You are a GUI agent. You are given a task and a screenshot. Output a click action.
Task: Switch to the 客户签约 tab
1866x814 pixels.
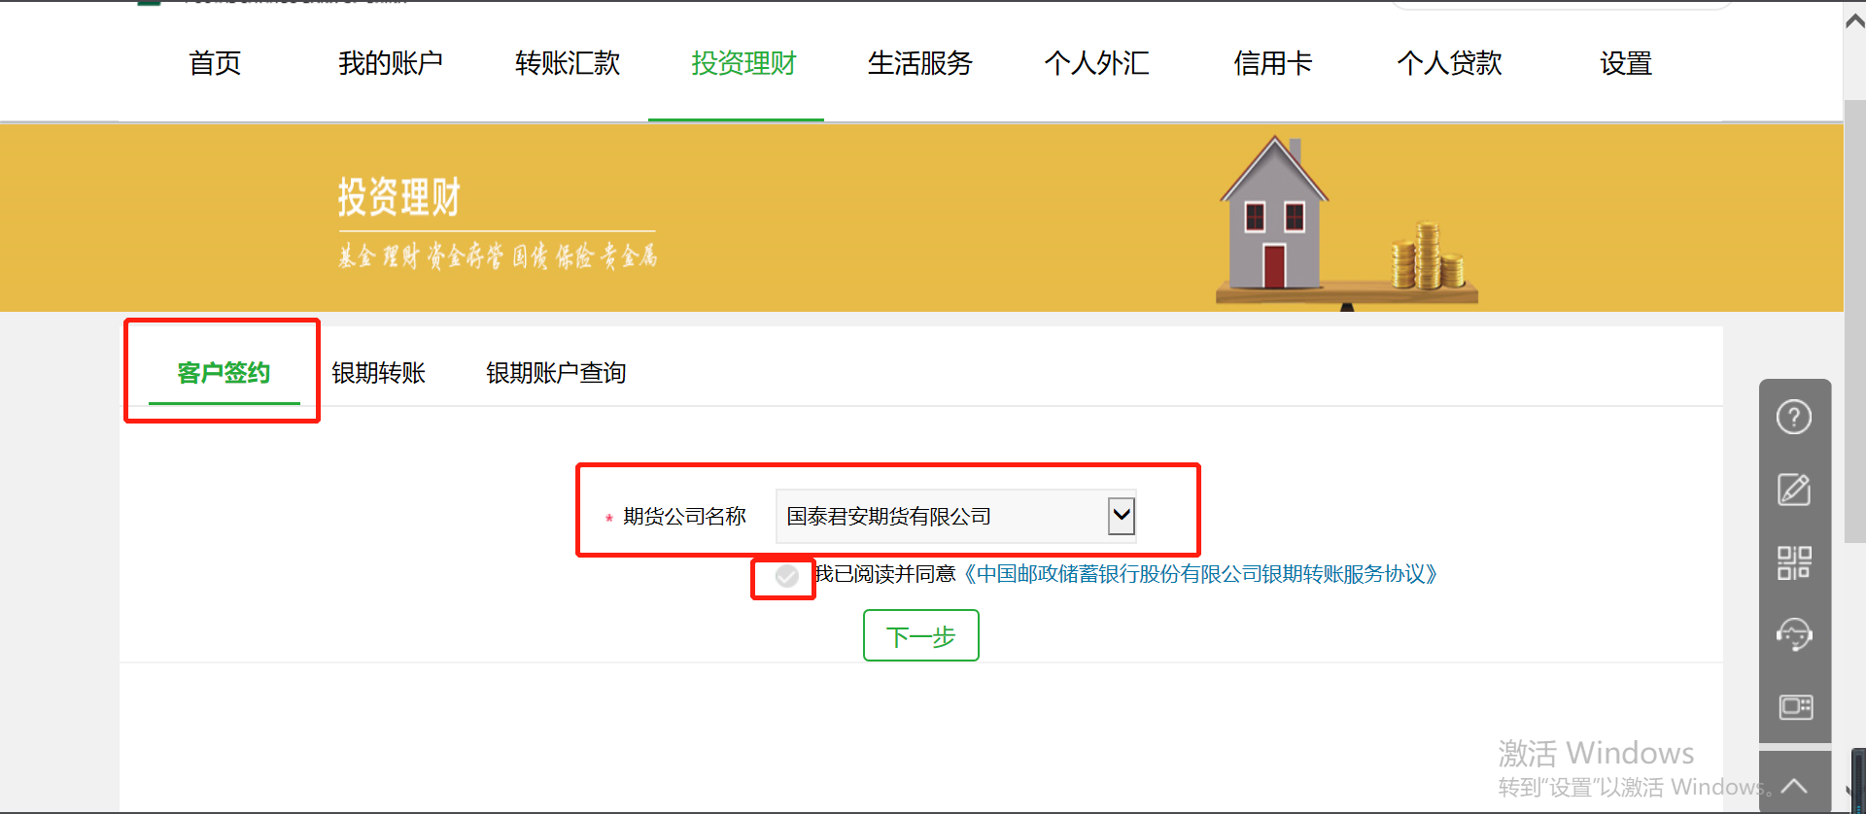[224, 373]
